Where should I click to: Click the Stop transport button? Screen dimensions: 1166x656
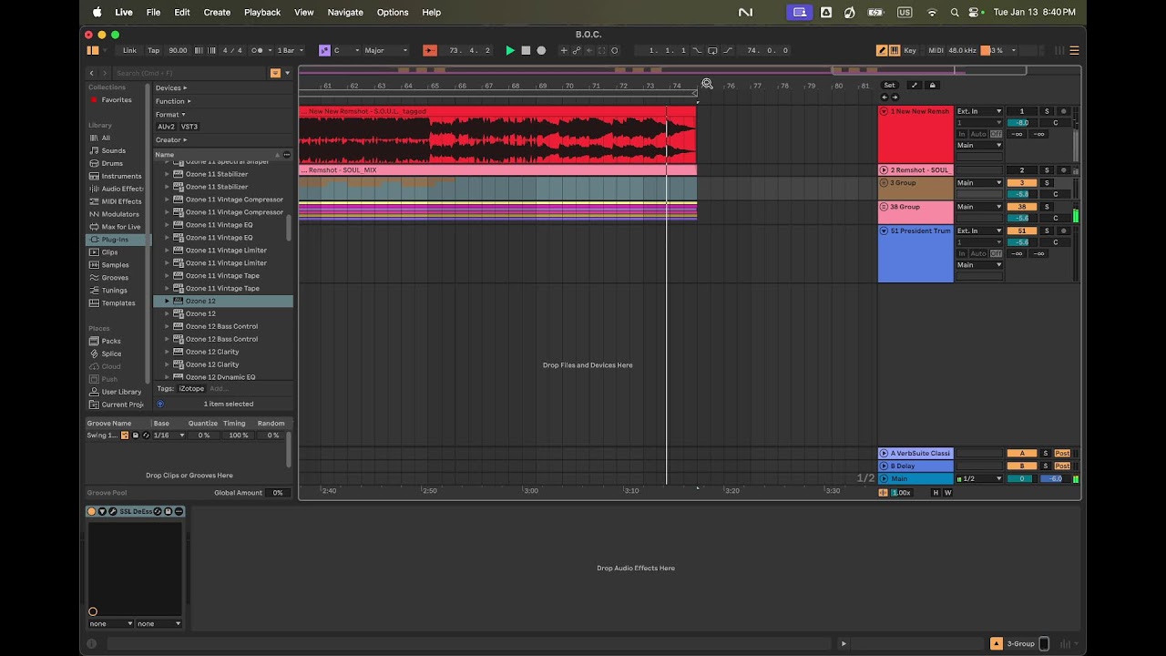(x=526, y=50)
